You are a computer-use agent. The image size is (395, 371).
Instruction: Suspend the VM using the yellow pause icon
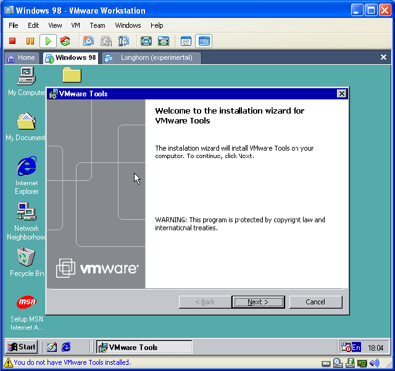coord(30,41)
